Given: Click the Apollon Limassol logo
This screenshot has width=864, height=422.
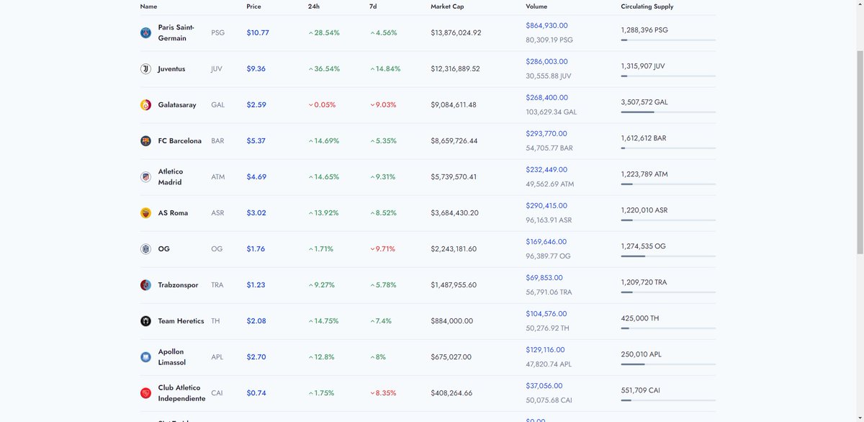Looking at the screenshot, I should tap(145, 357).
